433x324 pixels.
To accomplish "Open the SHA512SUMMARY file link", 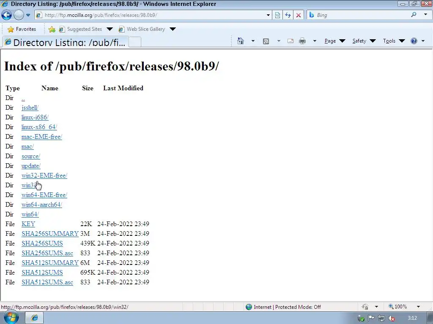I will pyautogui.click(x=50, y=263).
